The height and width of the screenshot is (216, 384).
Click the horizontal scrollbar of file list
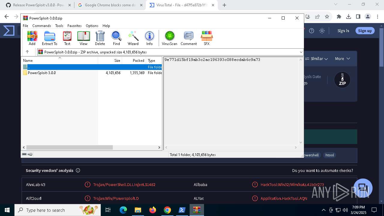coord(69,147)
